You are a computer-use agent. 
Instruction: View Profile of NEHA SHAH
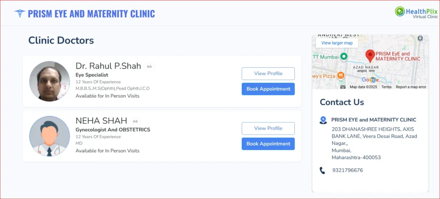pyautogui.click(x=268, y=129)
